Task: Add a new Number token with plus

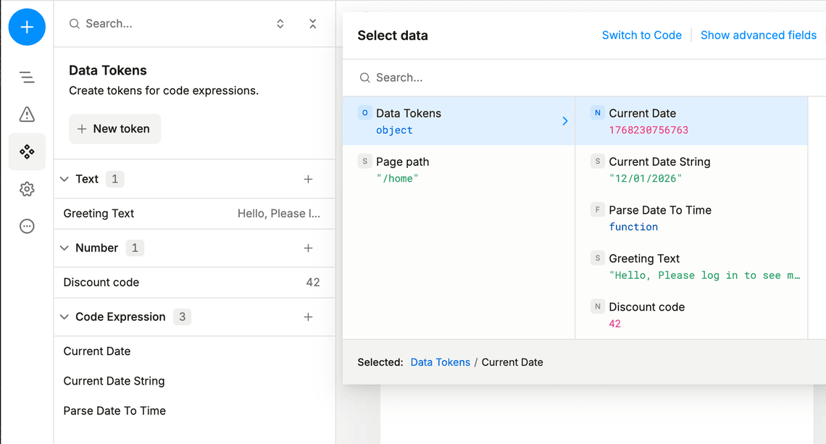Action: (308, 248)
